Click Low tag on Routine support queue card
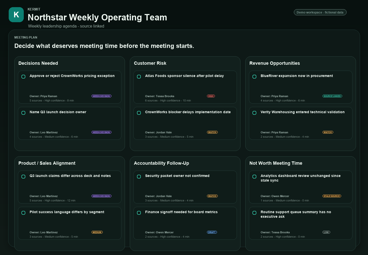Viewport: 368px width, 255px height. [326, 232]
